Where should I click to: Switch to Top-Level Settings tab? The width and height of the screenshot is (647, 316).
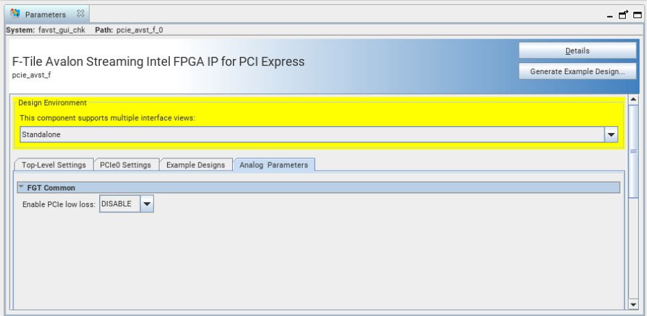(53, 165)
